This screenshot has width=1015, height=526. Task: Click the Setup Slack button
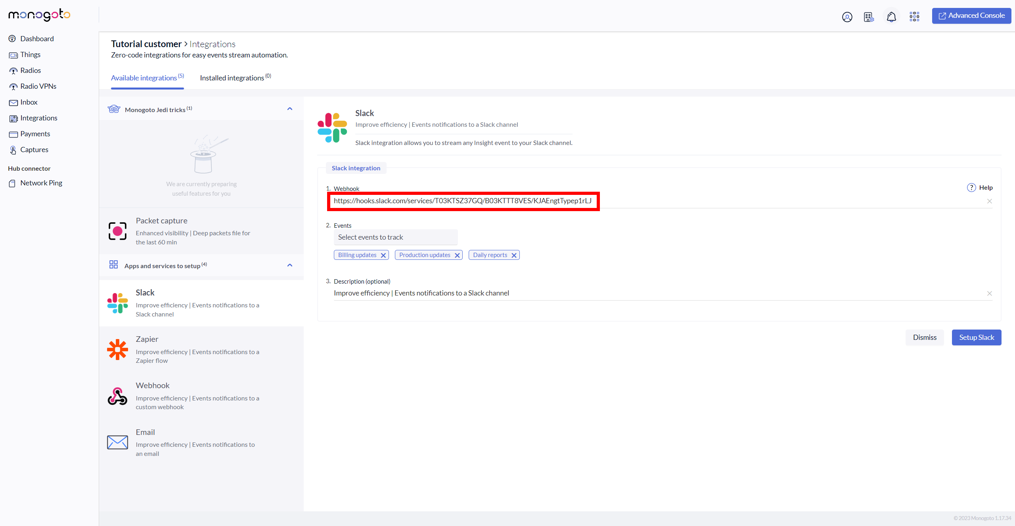[x=976, y=337]
